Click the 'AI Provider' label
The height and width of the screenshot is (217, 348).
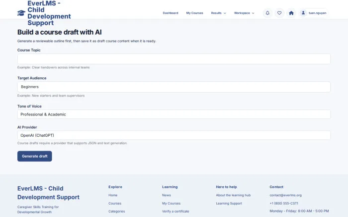pyautogui.click(x=27, y=127)
